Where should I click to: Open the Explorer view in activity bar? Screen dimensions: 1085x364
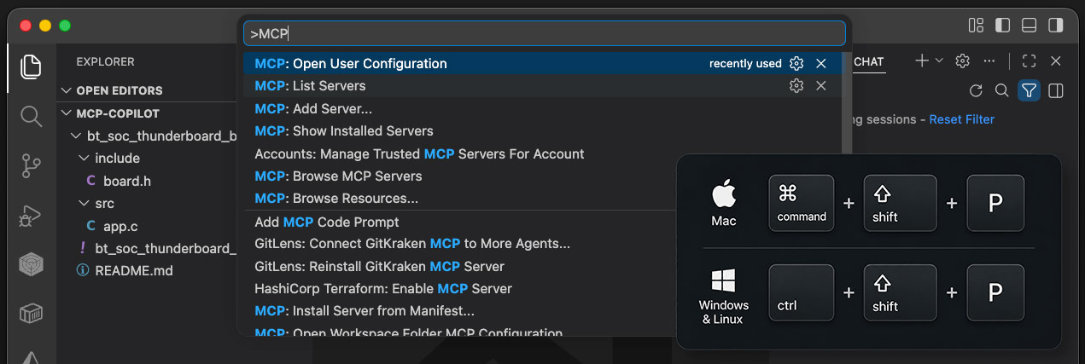click(31, 66)
